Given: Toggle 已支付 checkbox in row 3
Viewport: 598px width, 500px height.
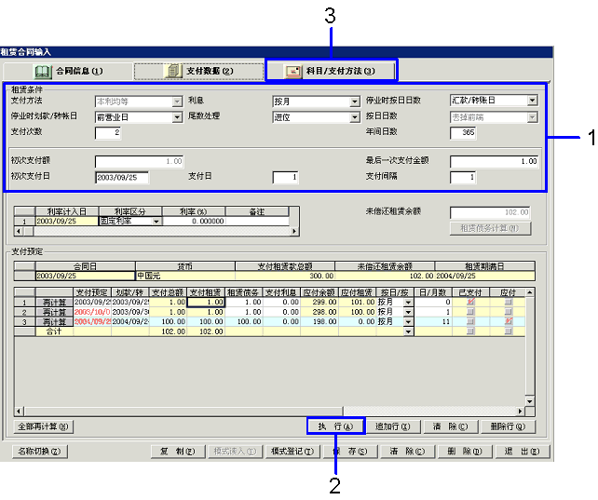Looking at the screenshot, I should point(469,321).
